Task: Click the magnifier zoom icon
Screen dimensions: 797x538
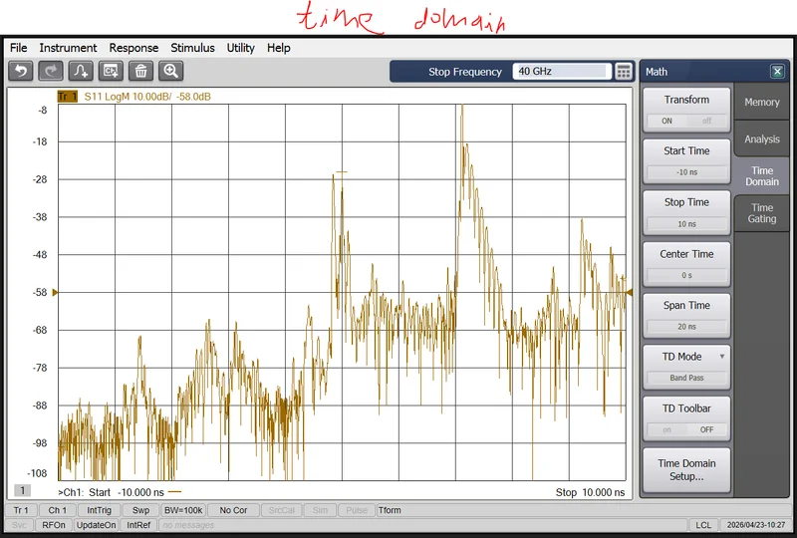Action: 170,71
